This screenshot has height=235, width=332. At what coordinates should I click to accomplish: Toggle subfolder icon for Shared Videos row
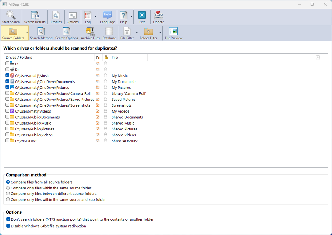click(x=98, y=135)
